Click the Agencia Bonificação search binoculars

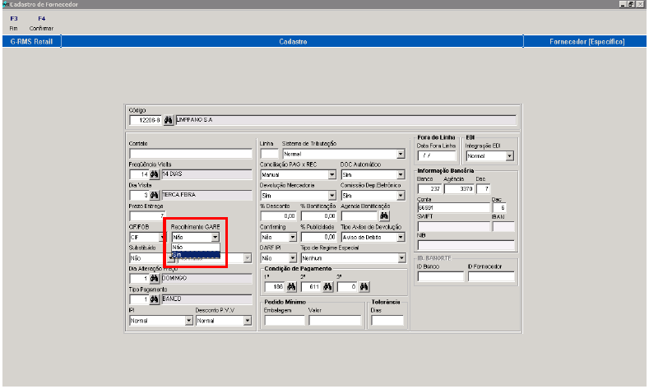click(x=383, y=215)
